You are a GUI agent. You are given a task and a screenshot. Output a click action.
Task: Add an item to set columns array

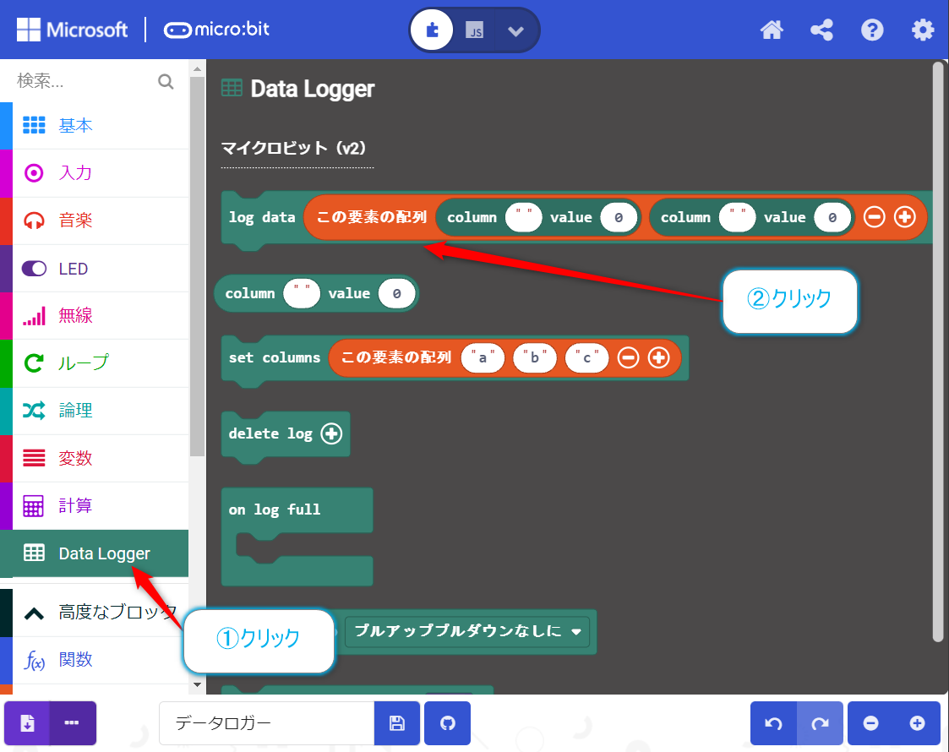(x=658, y=357)
